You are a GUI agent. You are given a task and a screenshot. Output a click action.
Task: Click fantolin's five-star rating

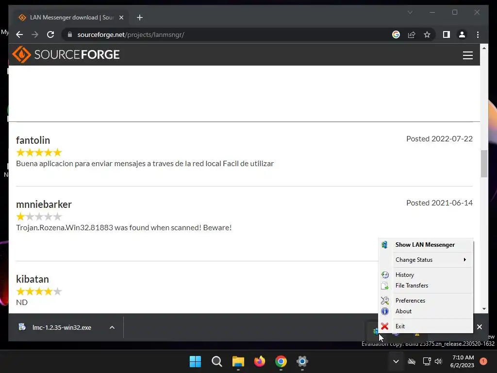39,153
